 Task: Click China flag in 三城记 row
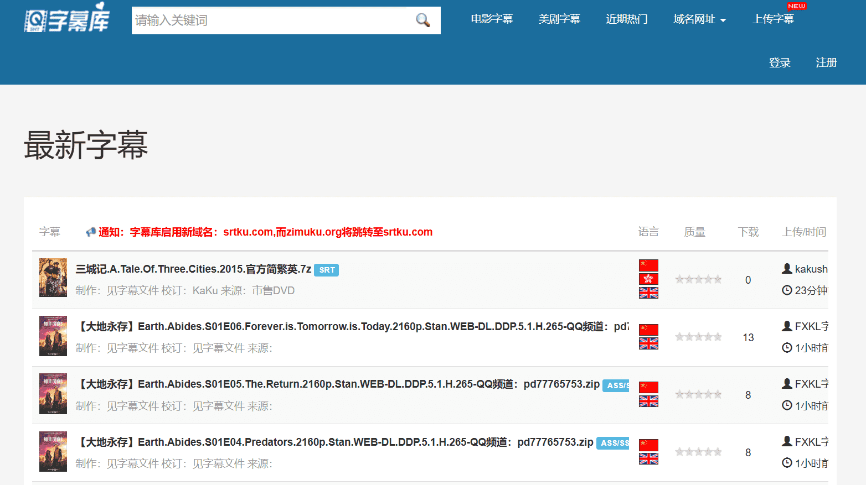(x=648, y=265)
